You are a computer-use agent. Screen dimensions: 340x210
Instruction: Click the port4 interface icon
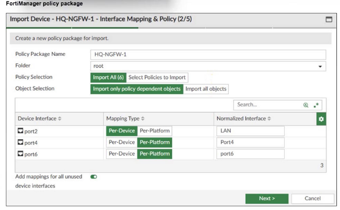coord(20,143)
